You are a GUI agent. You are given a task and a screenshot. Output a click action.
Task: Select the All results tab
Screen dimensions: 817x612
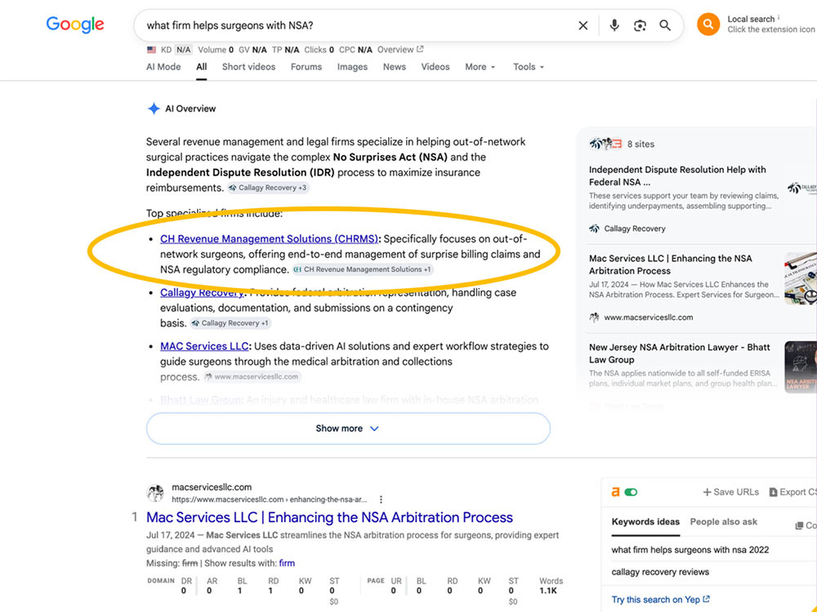202,67
